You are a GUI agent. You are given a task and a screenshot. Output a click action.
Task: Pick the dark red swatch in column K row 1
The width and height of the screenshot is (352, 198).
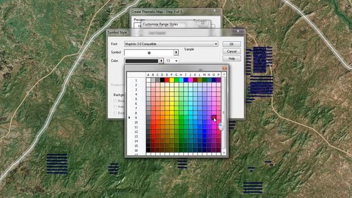[x=195, y=80]
